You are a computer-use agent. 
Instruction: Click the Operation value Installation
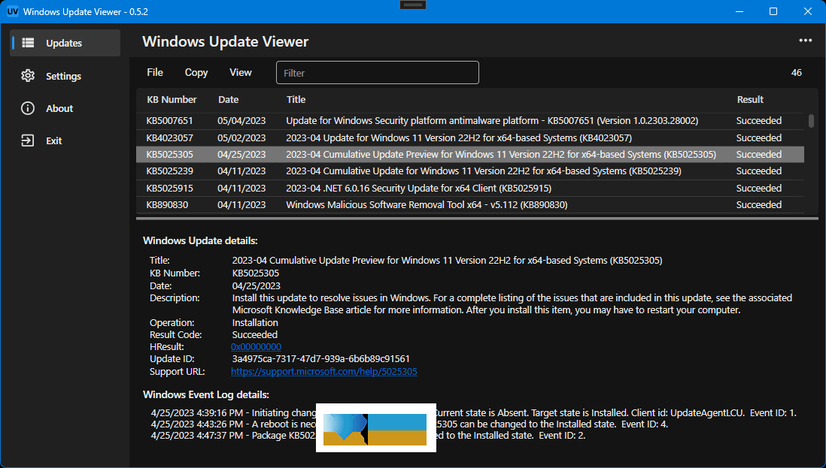click(x=255, y=323)
